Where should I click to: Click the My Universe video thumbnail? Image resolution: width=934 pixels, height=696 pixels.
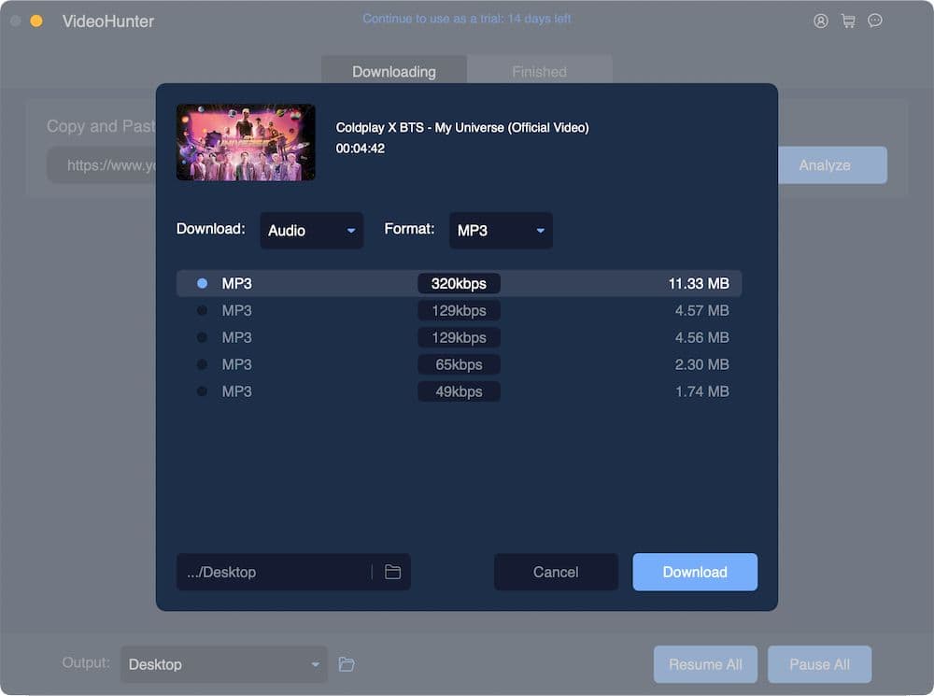click(246, 142)
